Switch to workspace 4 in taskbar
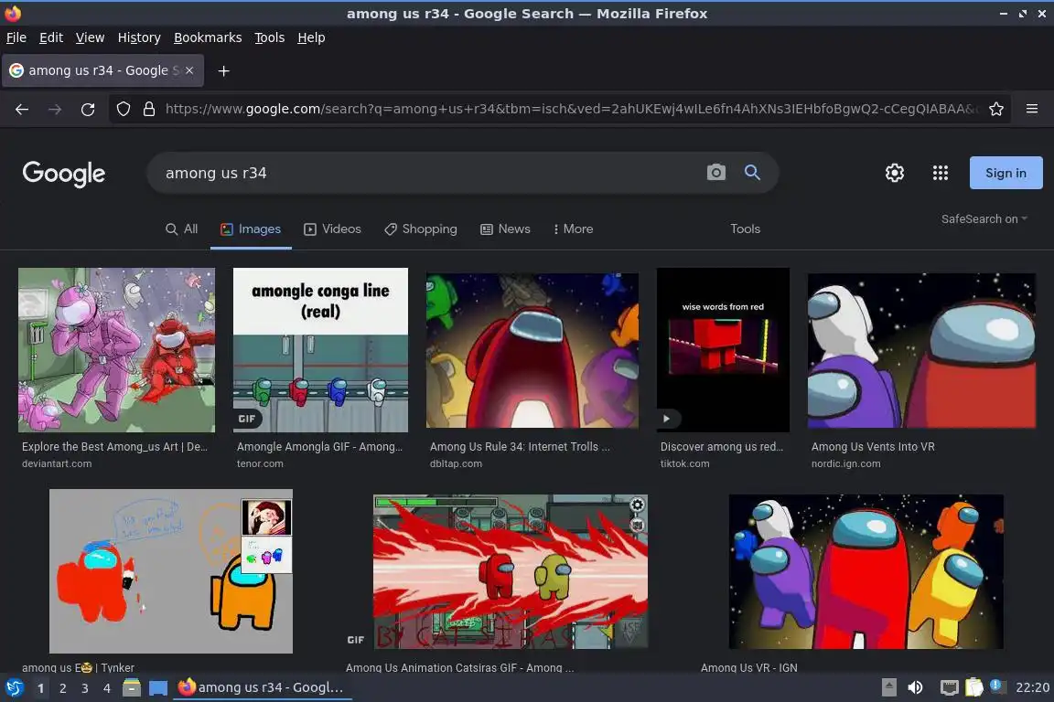The image size is (1054, 702). 107,688
